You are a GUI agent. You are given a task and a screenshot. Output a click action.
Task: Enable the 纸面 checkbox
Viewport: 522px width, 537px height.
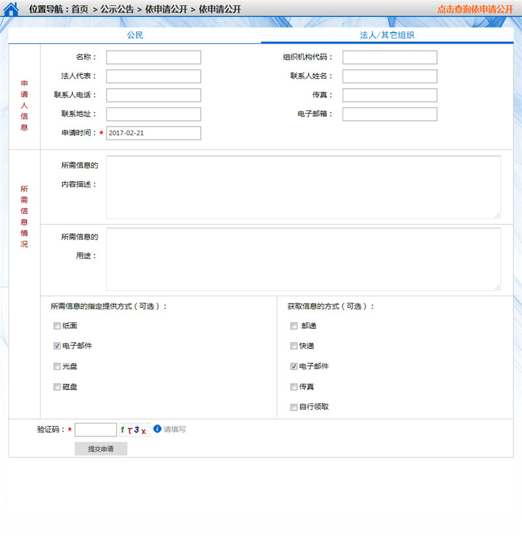click(57, 326)
